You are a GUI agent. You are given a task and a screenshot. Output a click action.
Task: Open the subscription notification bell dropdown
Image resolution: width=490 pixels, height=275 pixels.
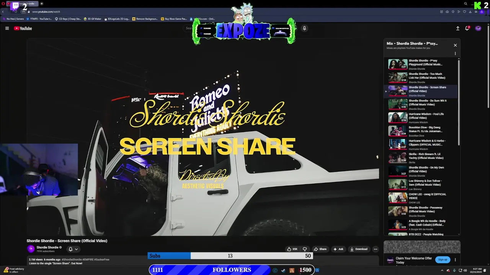(73, 249)
